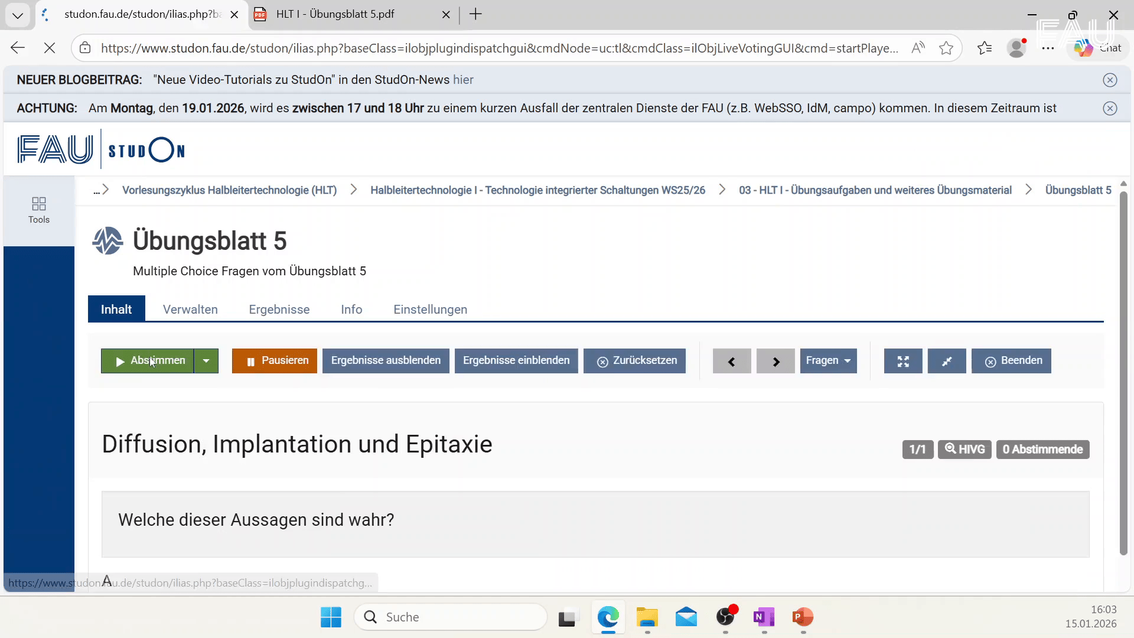Open the HIVG zoom view
Screen dimensions: 1134x638
click(x=964, y=449)
